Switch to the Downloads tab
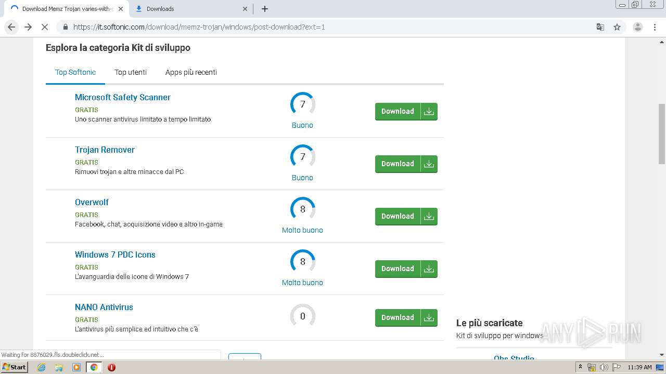The height and width of the screenshot is (374, 666). pos(190,9)
